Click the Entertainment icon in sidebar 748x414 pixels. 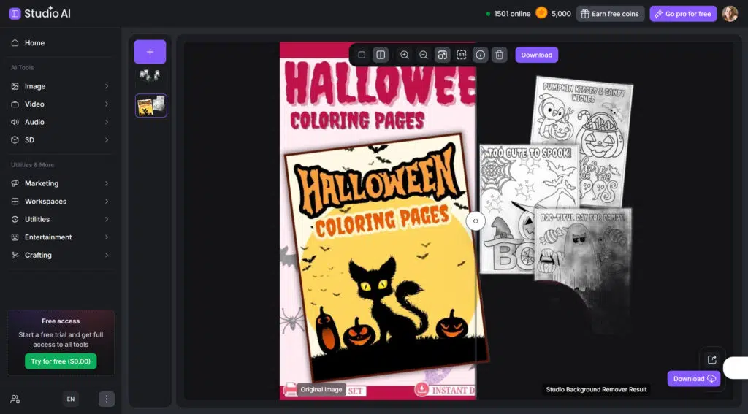15,237
